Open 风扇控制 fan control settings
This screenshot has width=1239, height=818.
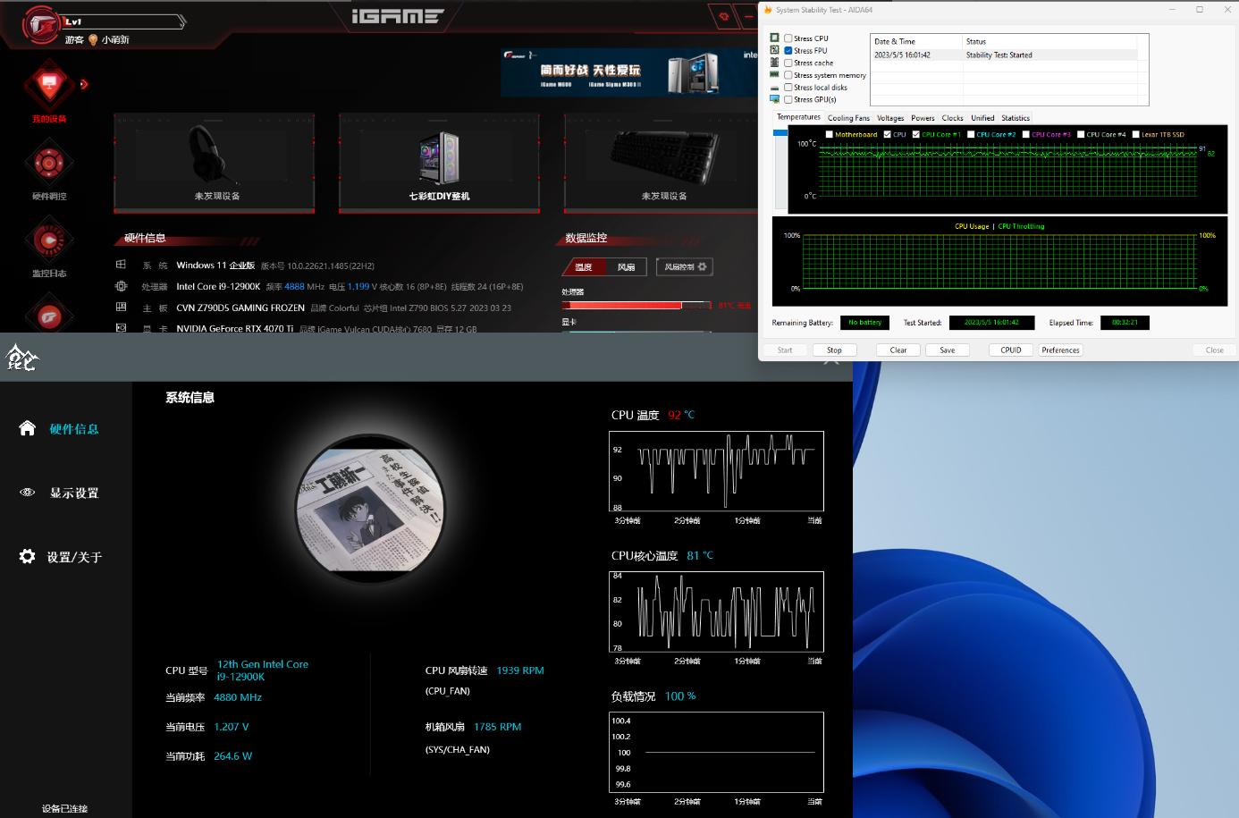point(685,266)
